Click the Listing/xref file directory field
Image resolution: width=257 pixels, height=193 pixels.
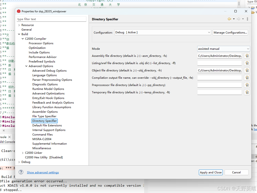pos(219,63)
